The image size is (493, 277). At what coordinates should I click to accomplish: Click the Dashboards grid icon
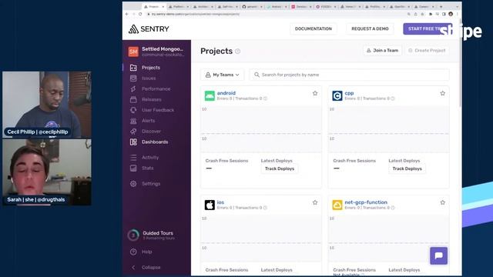133,142
